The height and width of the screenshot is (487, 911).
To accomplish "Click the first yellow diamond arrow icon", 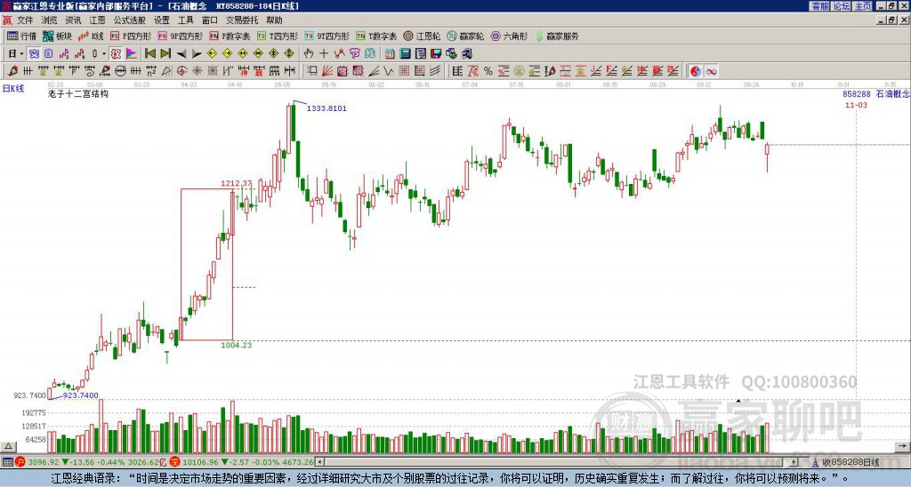I will (x=212, y=53).
